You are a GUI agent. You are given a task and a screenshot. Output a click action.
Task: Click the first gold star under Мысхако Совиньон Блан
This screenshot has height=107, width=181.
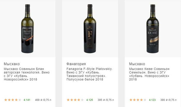pos(6,100)
